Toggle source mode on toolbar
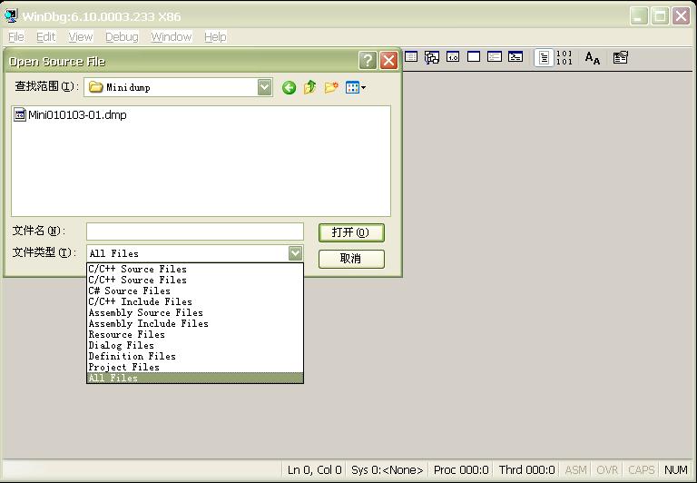The image size is (697, 483). click(544, 58)
